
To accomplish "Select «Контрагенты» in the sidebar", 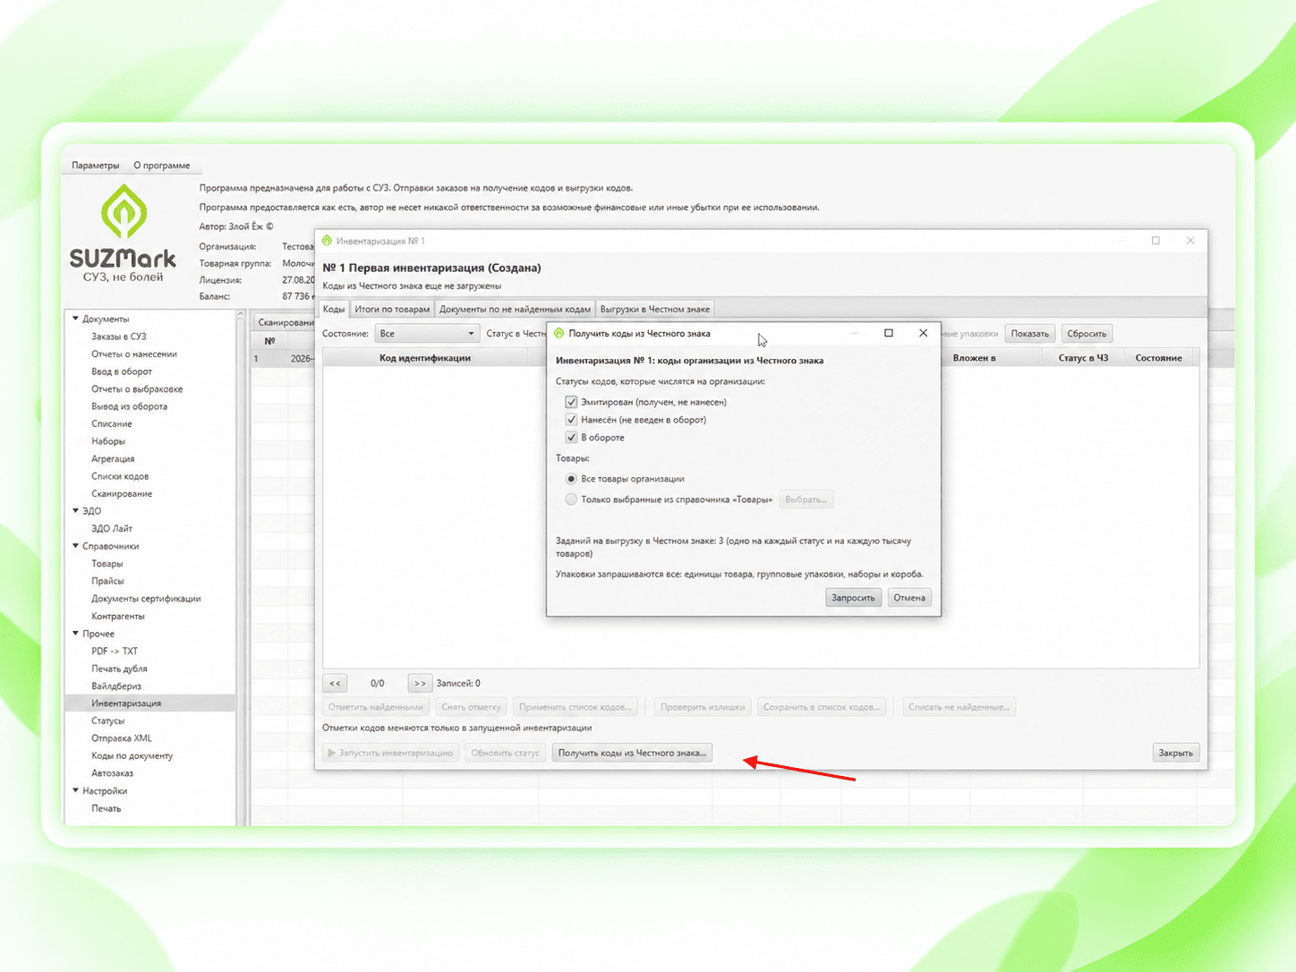I will [x=118, y=617].
